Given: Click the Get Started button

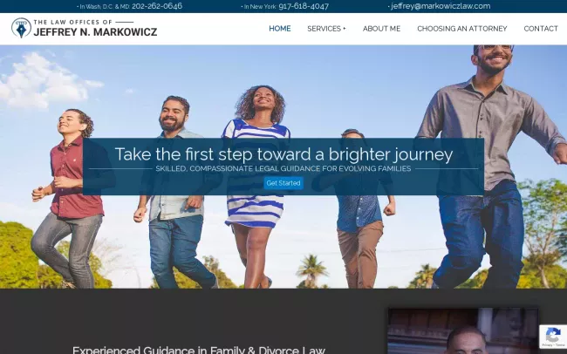Looking at the screenshot, I should point(283,183).
